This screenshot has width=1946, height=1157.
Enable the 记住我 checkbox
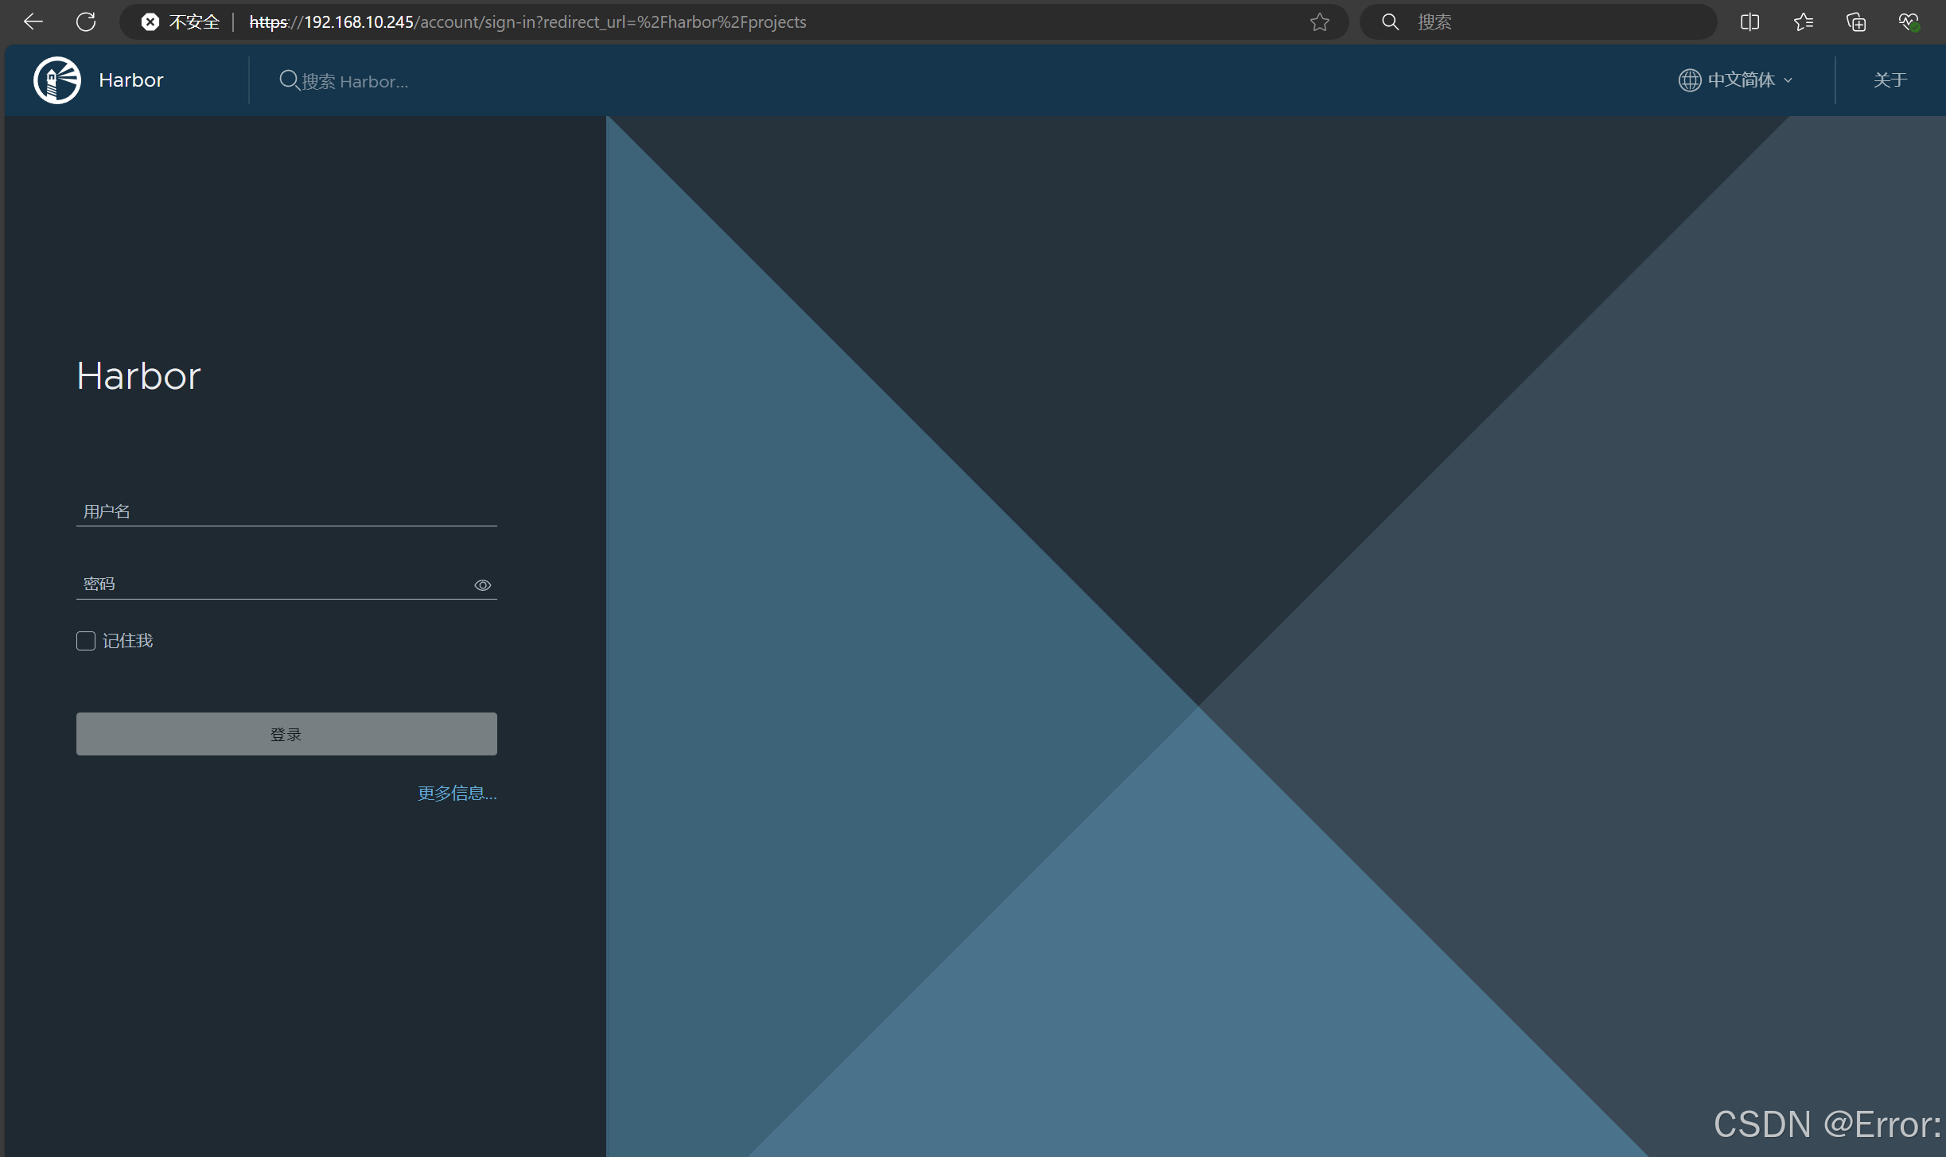click(x=86, y=641)
